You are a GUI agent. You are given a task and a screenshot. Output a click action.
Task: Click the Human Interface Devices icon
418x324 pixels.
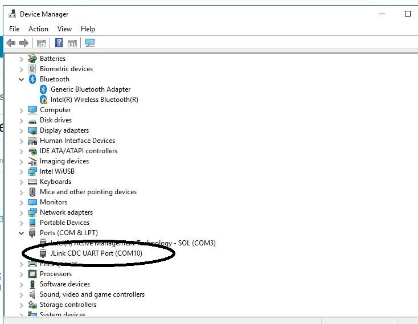click(x=32, y=141)
